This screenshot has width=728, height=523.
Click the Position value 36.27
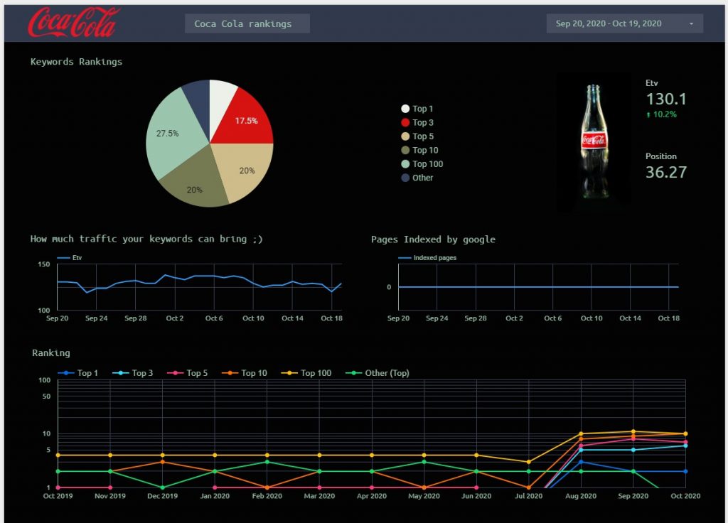tap(665, 172)
